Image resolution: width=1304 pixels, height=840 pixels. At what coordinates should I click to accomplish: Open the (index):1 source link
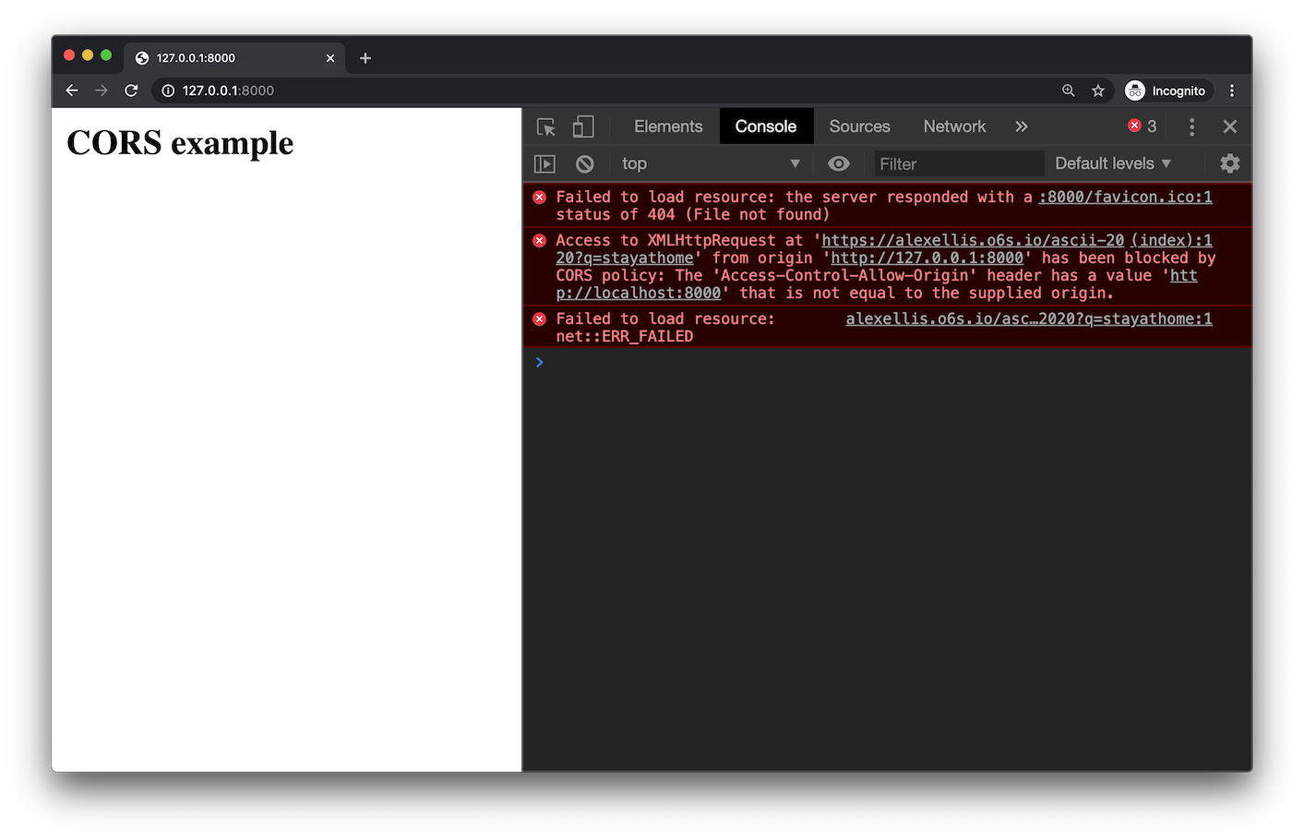pos(1172,240)
